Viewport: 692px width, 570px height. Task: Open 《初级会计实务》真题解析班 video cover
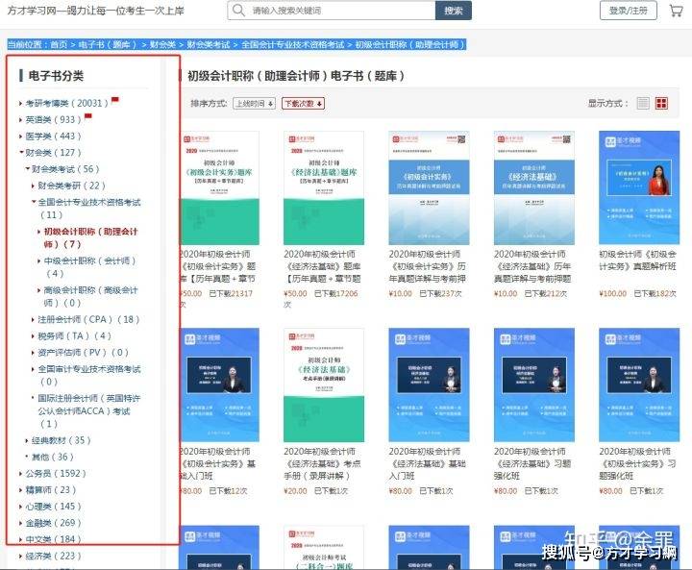[x=639, y=187]
